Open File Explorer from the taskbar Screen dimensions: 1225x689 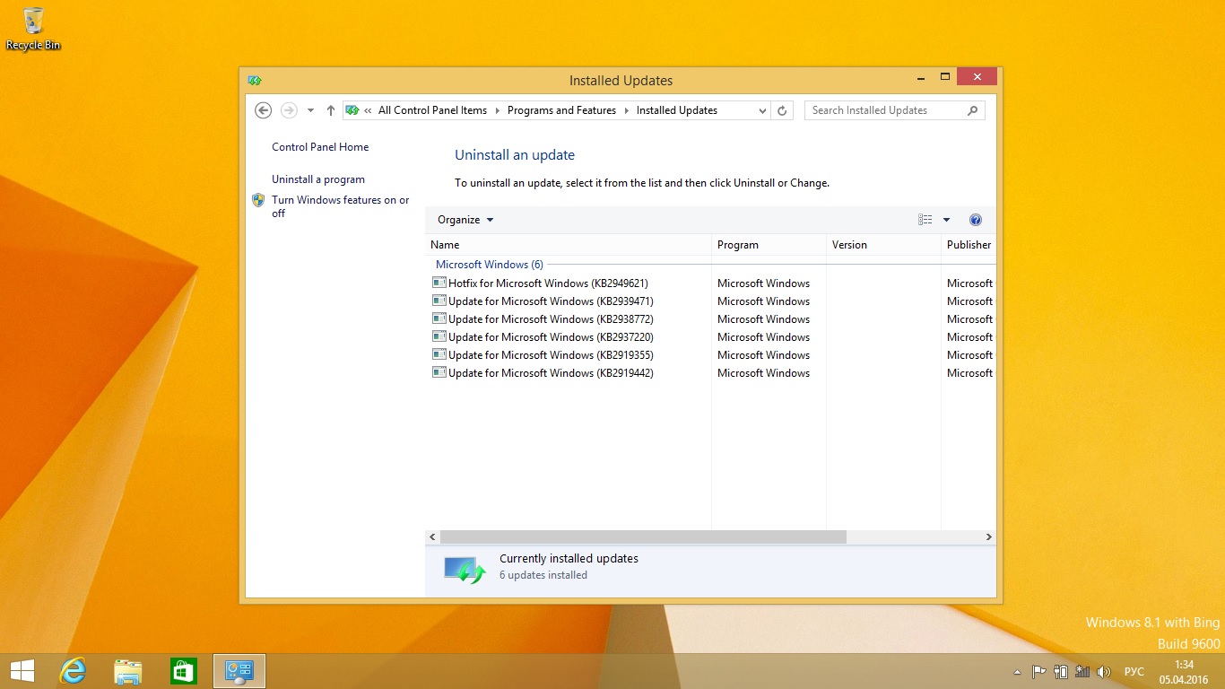pyautogui.click(x=128, y=671)
